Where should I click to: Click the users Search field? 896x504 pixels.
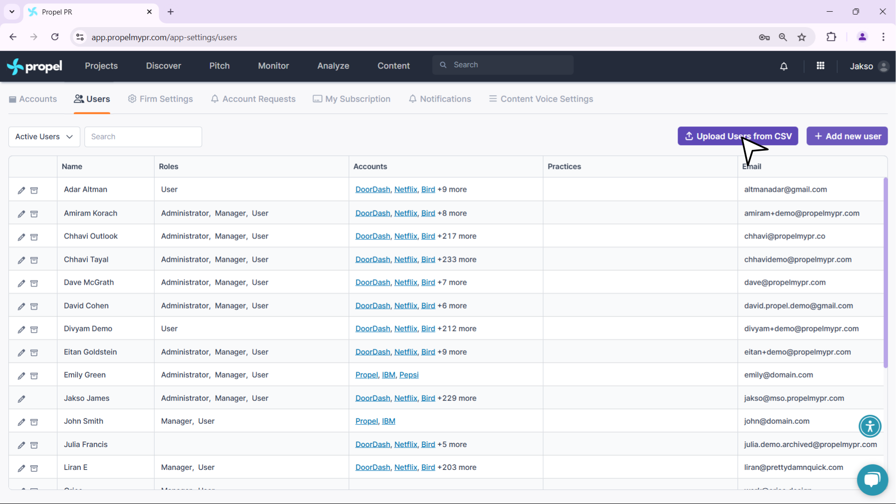[143, 137]
